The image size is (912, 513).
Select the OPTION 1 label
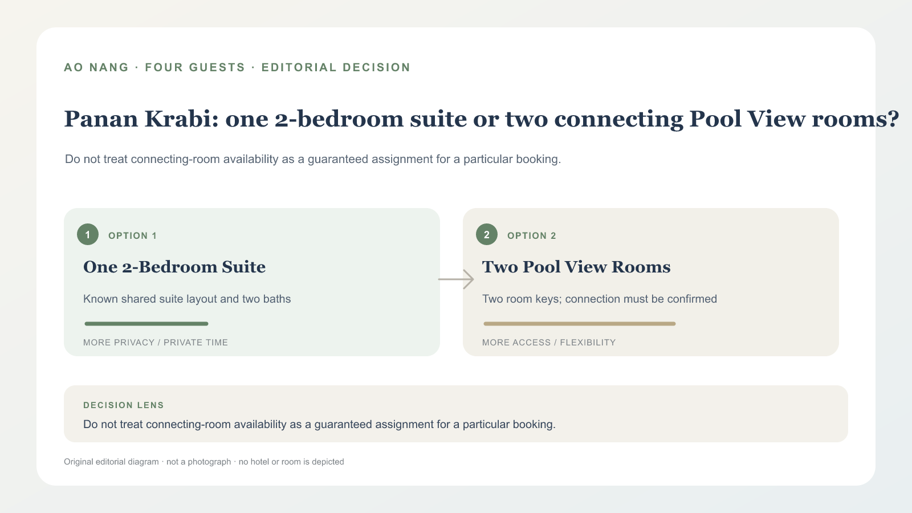coord(132,236)
